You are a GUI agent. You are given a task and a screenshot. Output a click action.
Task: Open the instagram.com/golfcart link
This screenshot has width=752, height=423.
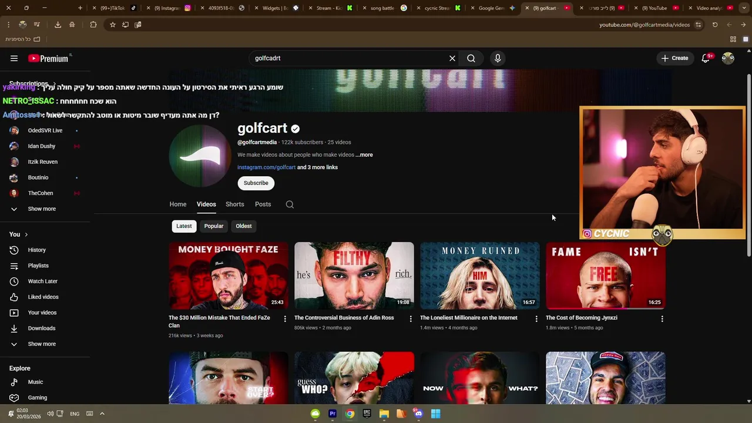pos(266,167)
